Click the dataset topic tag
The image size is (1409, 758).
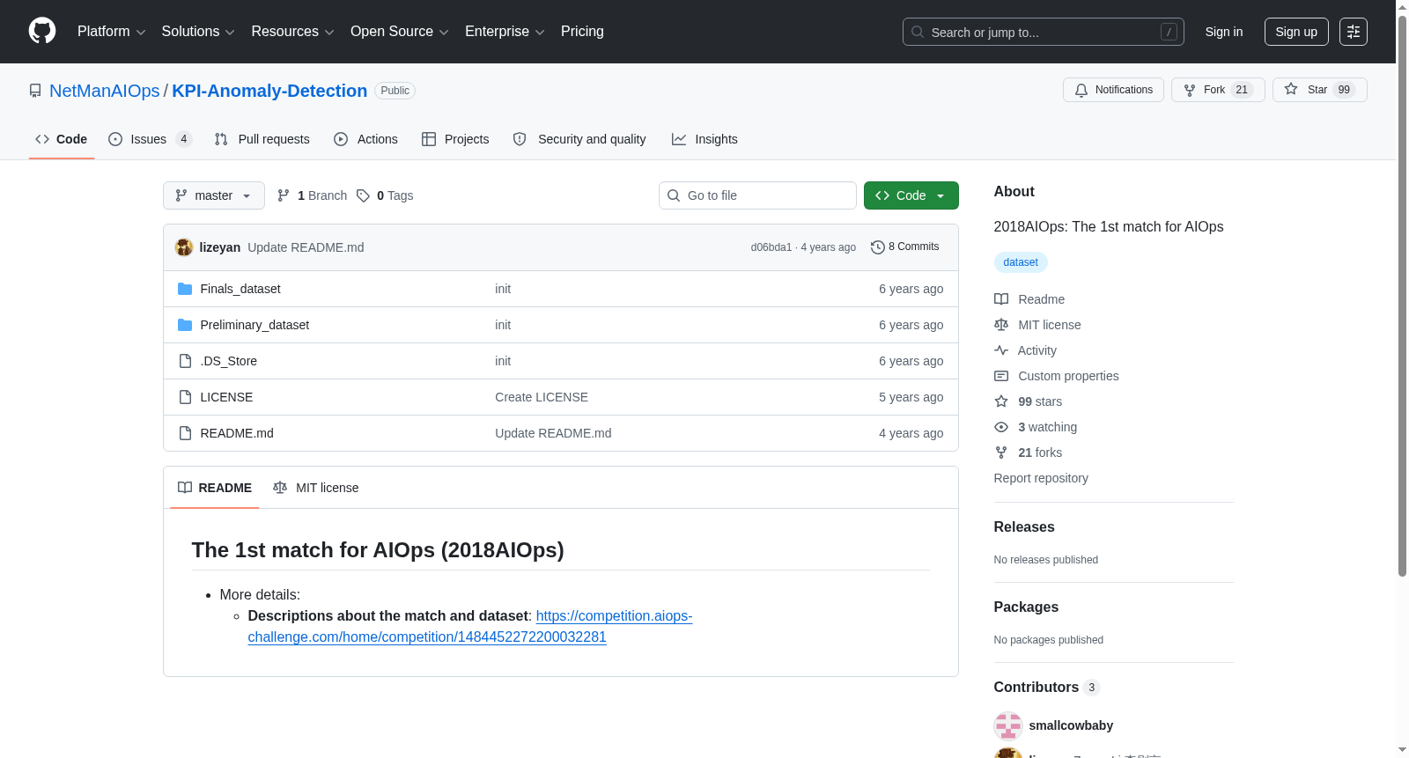1021,262
